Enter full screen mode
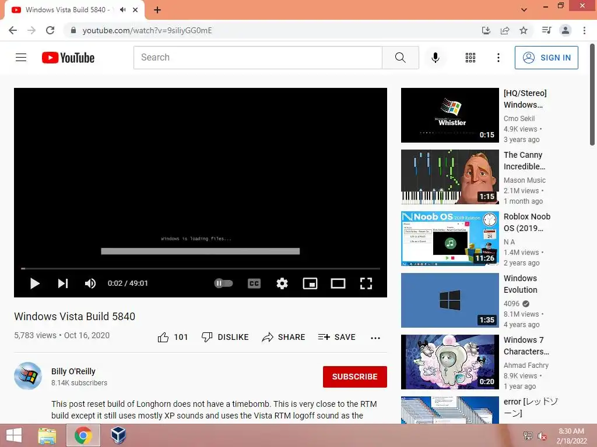 [x=366, y=283]
